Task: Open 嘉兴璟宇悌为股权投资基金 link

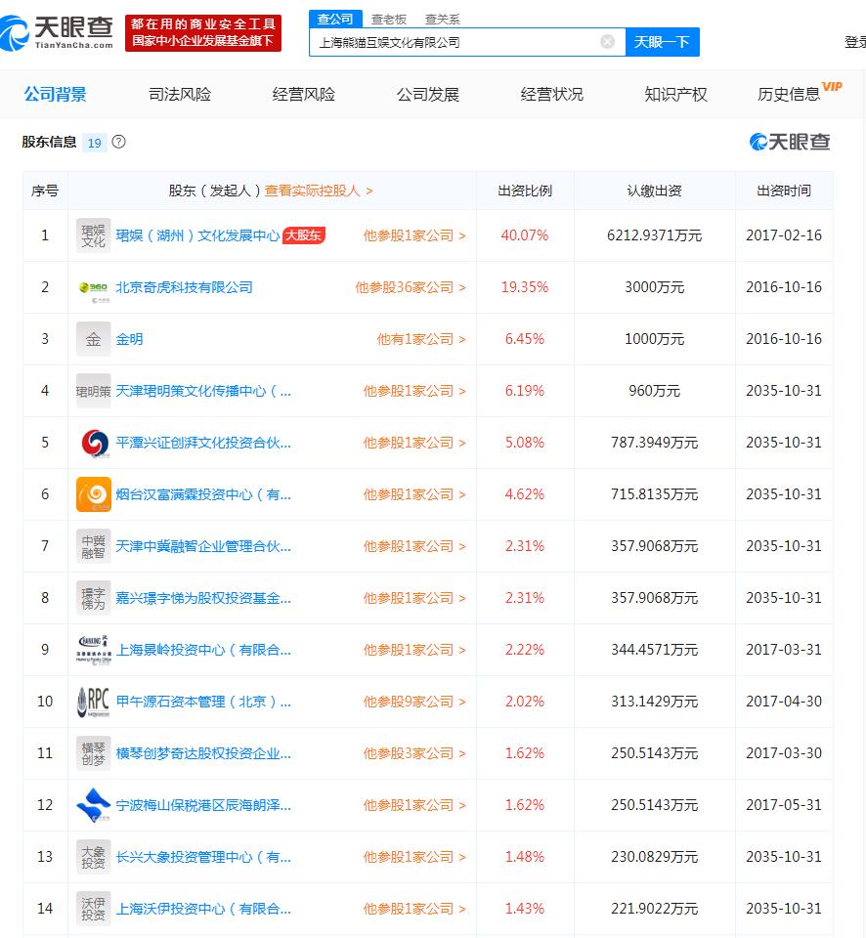Action: (203, 598)
